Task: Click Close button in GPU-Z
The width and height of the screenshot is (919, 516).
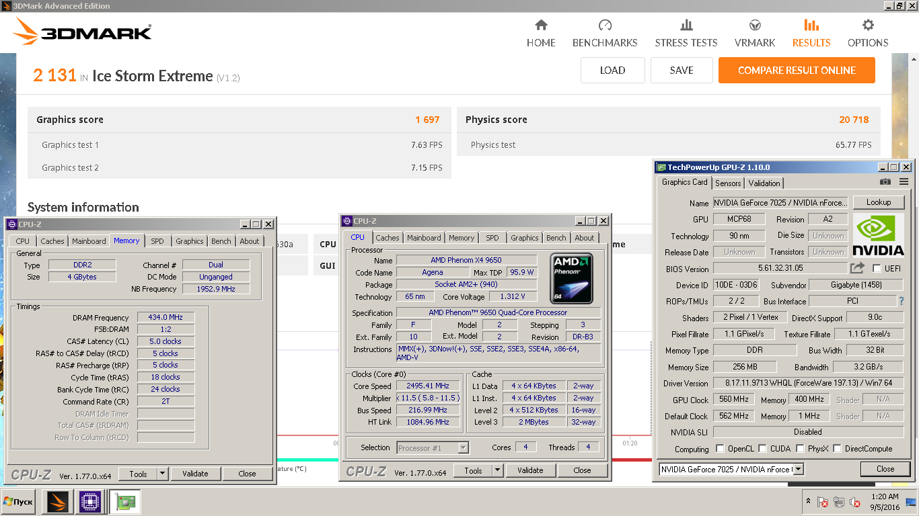Action: point(885,469)
